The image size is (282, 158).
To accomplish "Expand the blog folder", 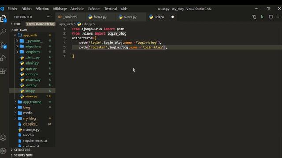I will (x=15, y=108).
